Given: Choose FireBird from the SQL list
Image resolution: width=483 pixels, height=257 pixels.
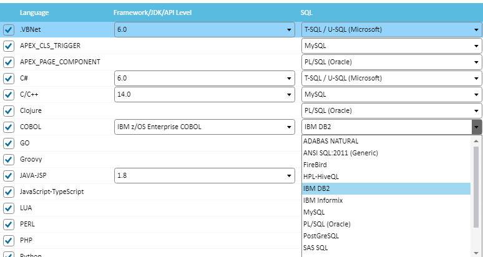Looking at the screenshot, I should (x=386, y=165).
